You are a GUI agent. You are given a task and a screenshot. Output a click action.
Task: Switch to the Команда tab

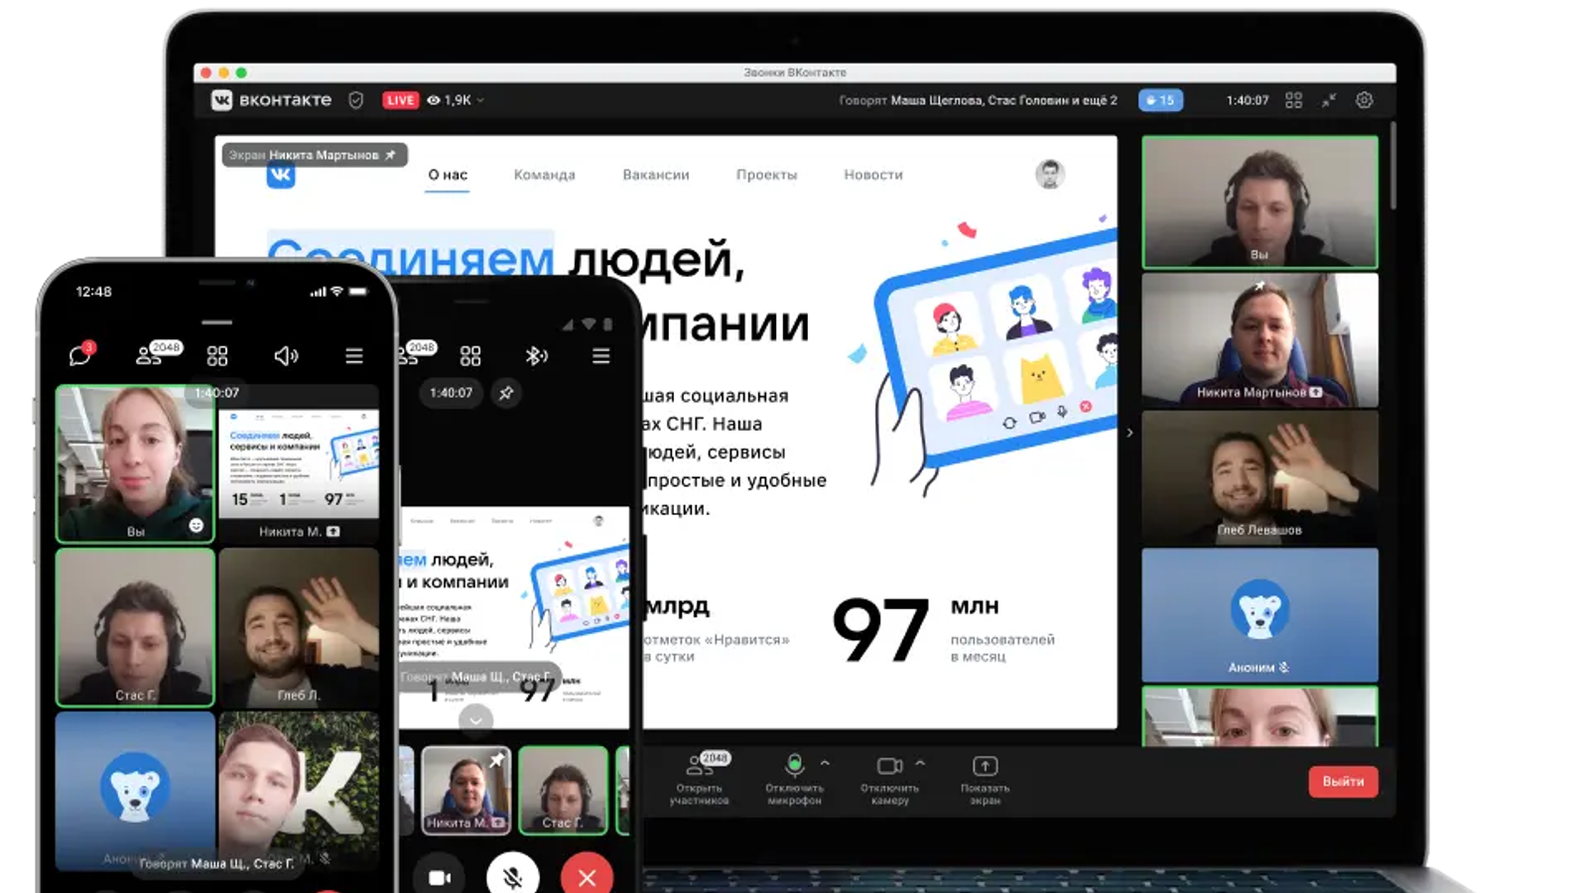pyautogui.click(x=544, y=175)
